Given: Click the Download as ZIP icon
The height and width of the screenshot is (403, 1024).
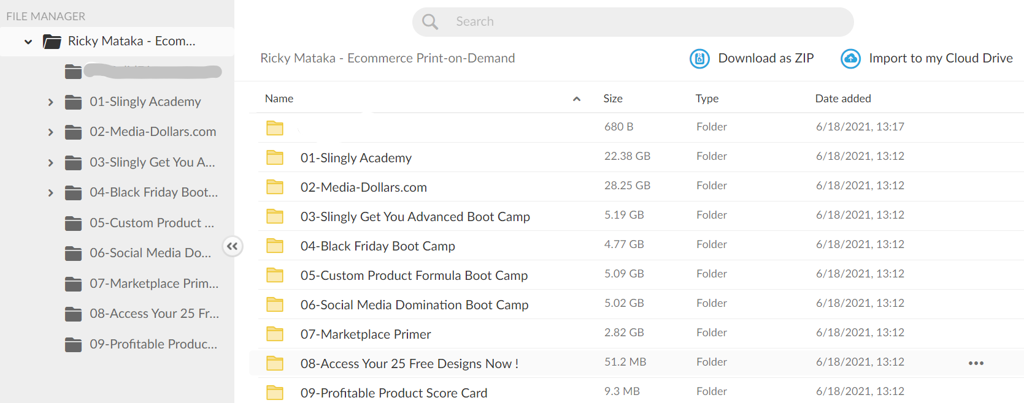Looking at the screenshot, I should pos(699,59).
